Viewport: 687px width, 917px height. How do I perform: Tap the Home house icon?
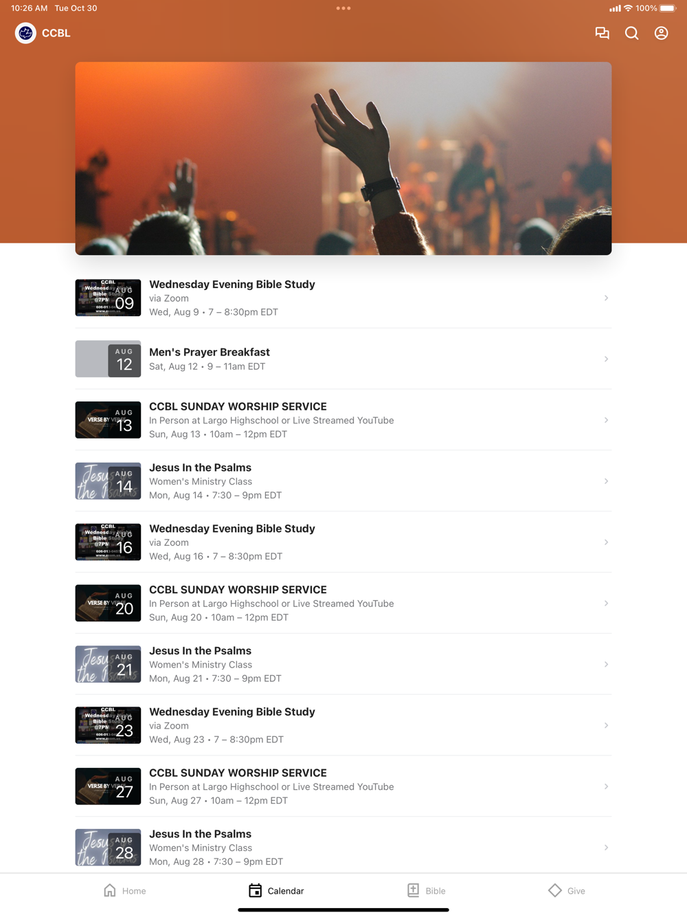coord(110,890)
